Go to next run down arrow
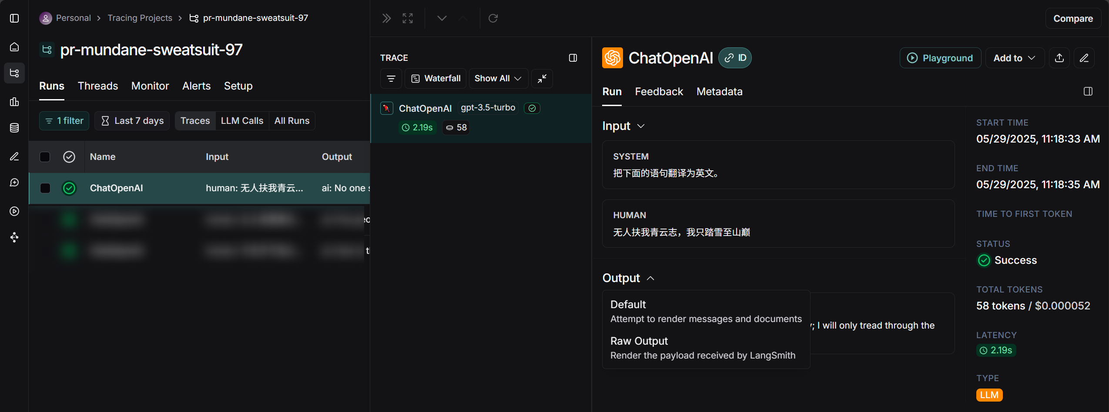Screen dimensions: 1109x412 pos(442,18)
